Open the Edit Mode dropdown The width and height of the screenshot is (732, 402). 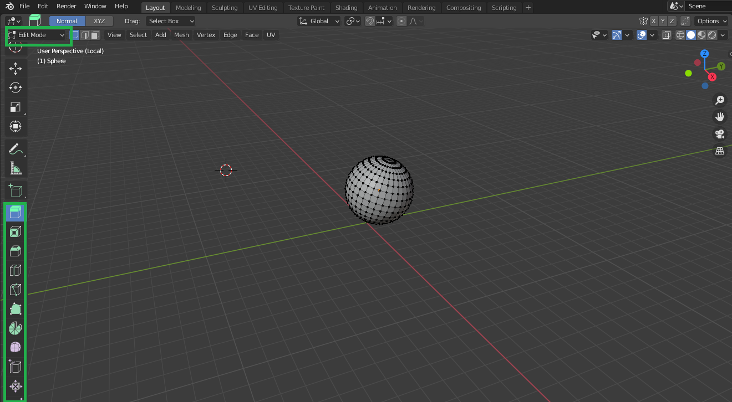(36, 35)
